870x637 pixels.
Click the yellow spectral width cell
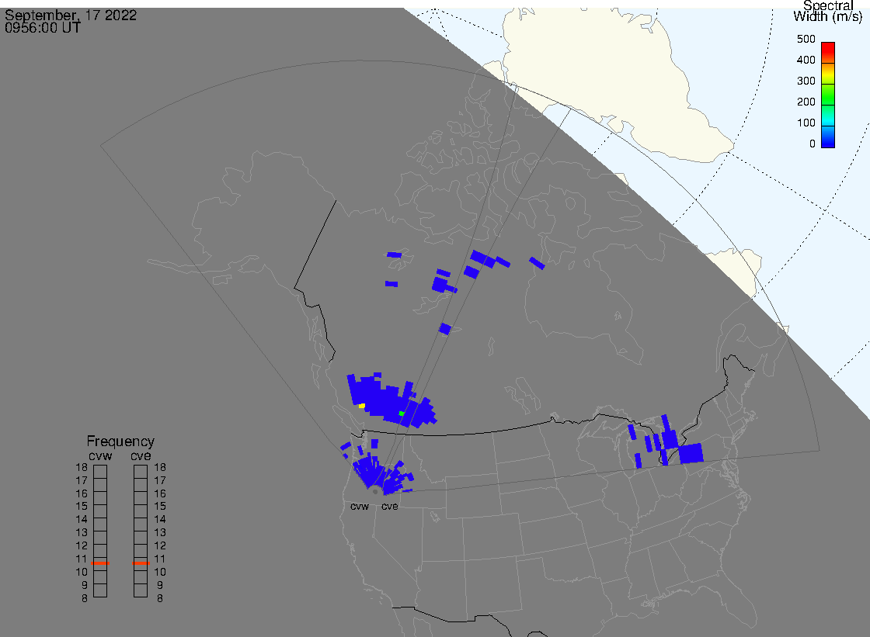point(362,406)
